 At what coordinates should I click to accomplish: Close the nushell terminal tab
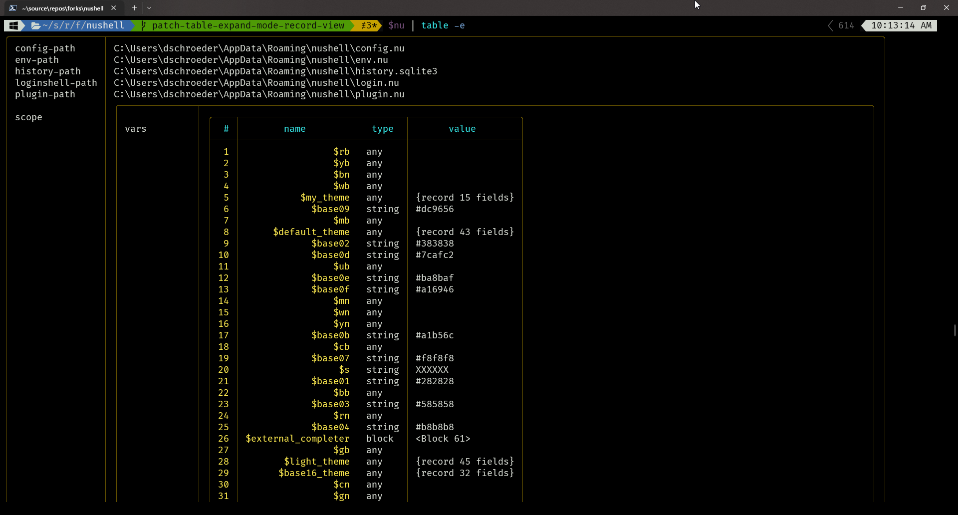[114, 8]
